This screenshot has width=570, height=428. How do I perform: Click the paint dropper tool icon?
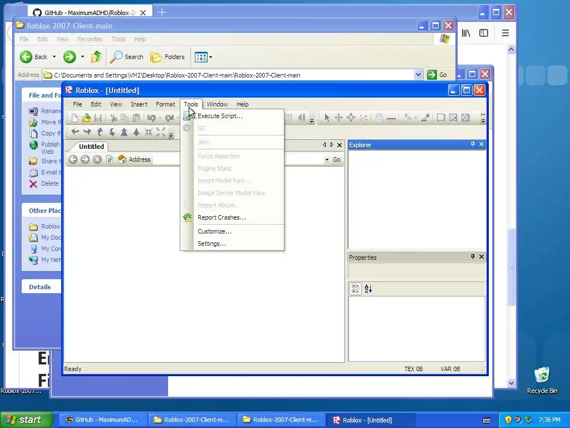tap(425, 118)
